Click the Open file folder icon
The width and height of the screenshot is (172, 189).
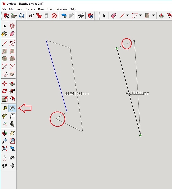(x=14, y=16)
